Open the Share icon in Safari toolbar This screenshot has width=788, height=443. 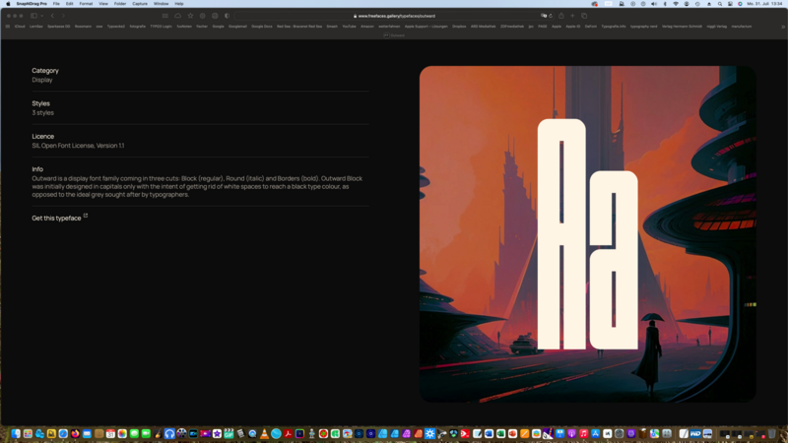[x=561, y=16]
